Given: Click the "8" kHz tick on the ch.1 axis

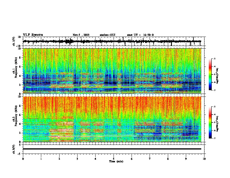Looking at the screenshot, I should tap(20, 58).
